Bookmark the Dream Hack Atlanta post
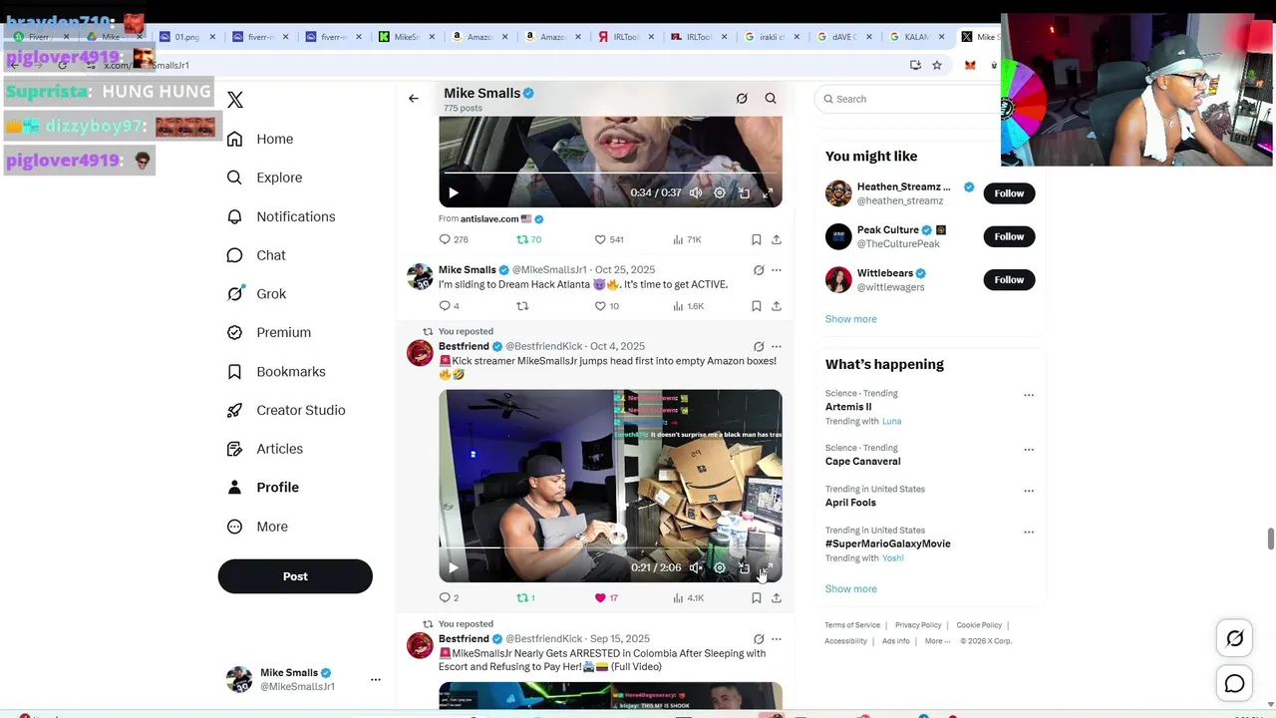The image size is (1276, 718). click(757, 306)
